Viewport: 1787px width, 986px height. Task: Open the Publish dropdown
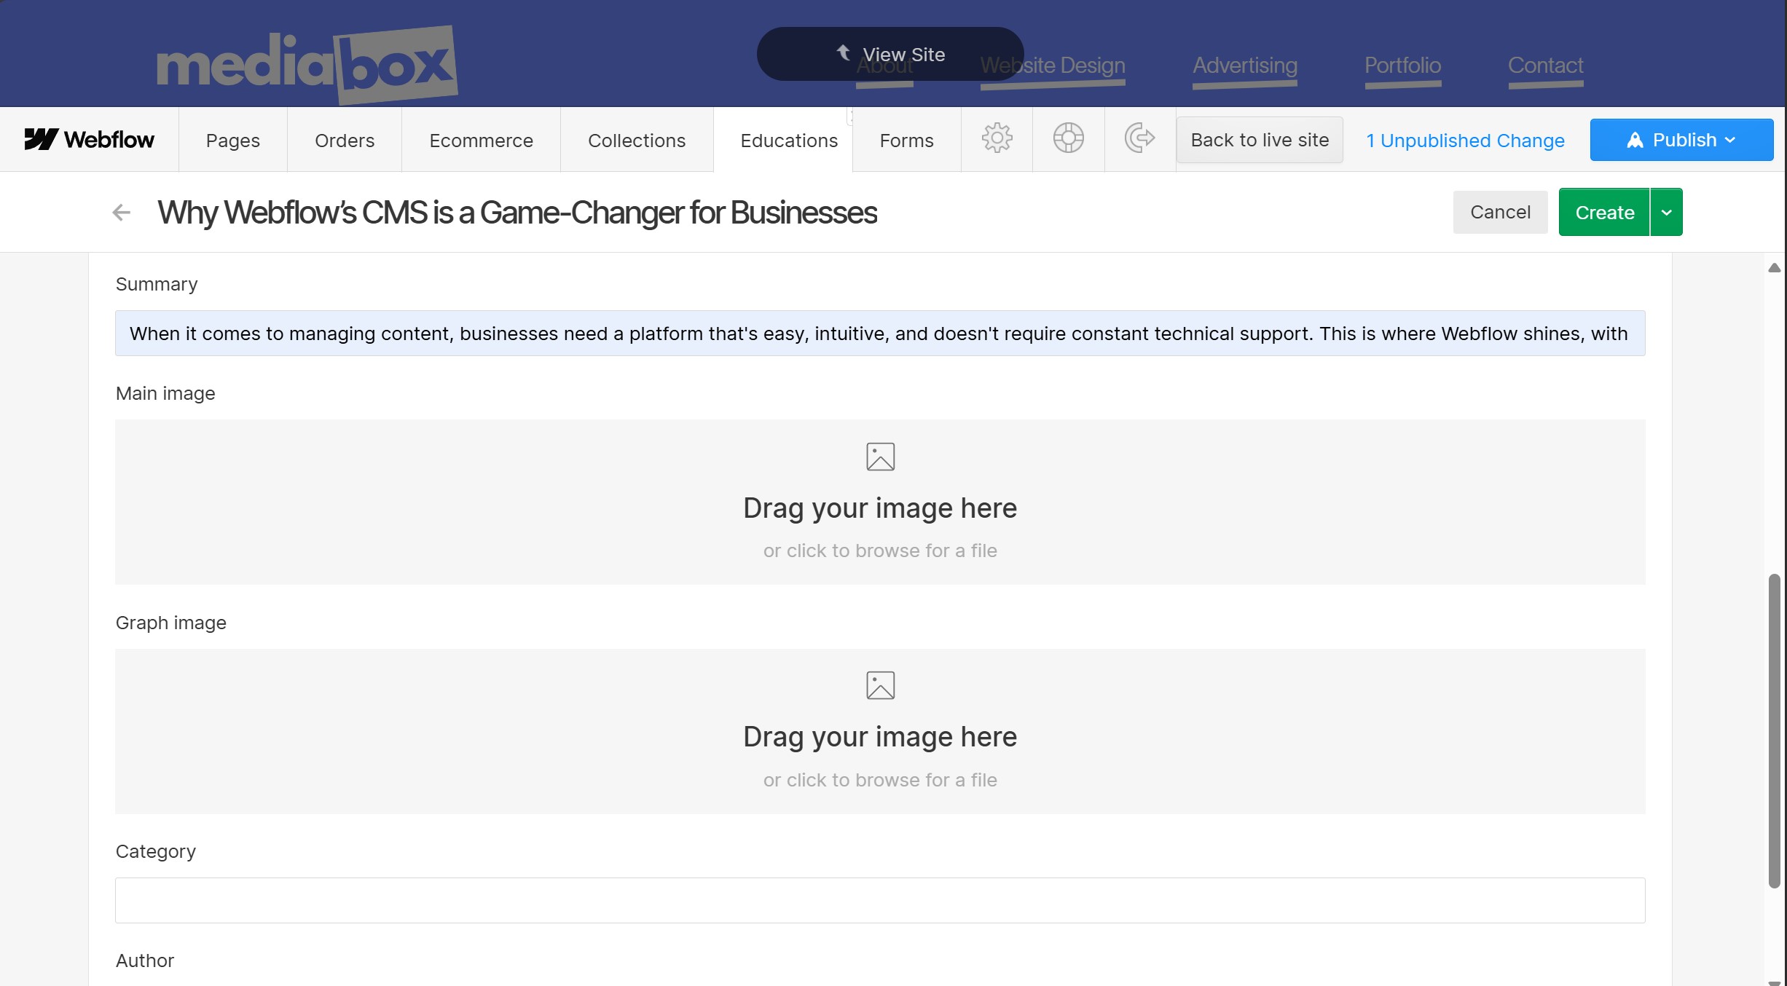click(1681, 140)
